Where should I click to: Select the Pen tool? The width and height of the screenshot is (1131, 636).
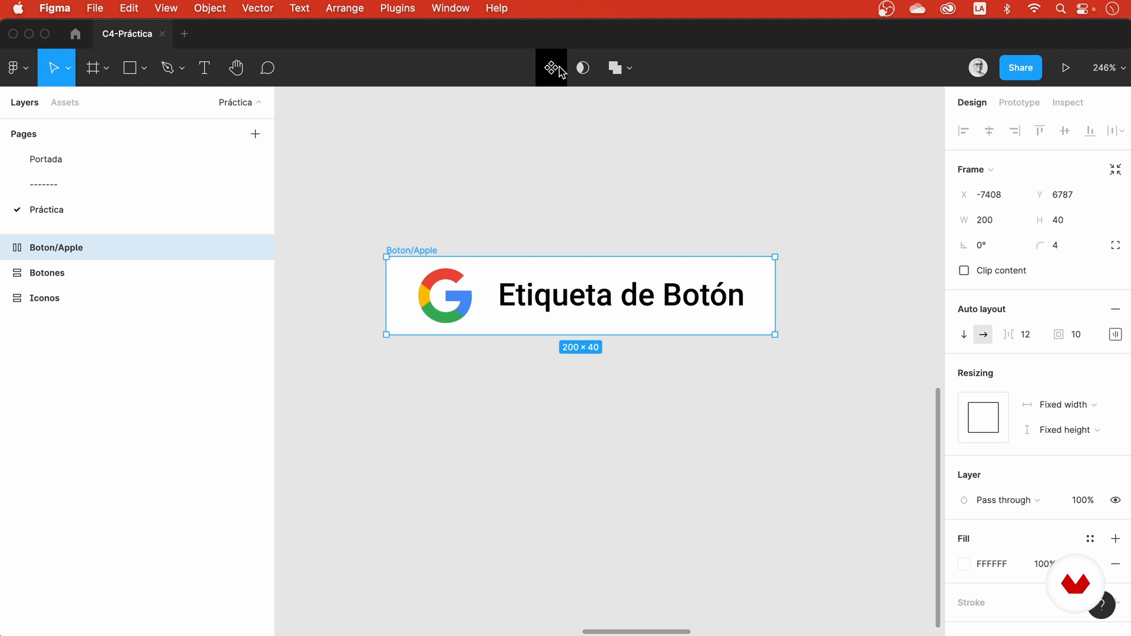[x=167, y=68]
